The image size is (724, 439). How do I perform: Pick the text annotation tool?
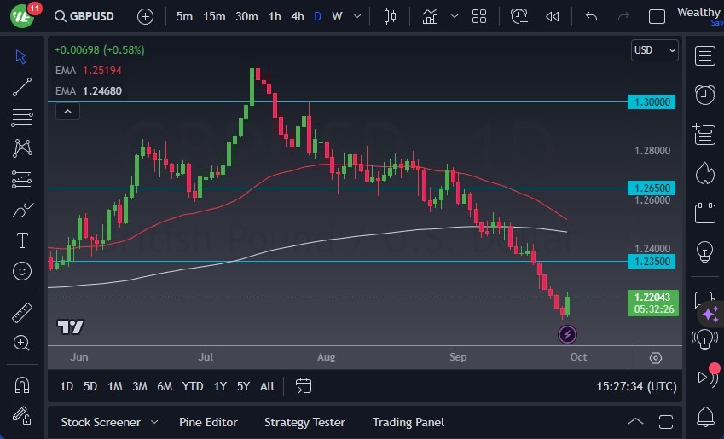click(22, 240)
